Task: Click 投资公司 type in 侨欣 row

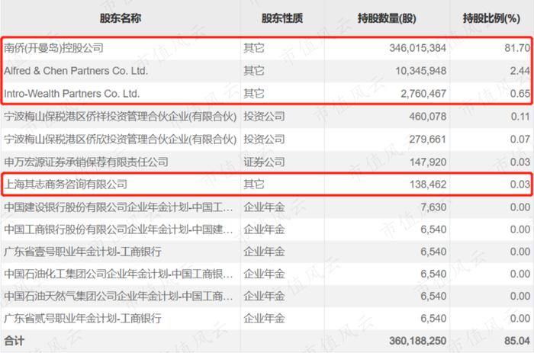Action: coord(264,140)
